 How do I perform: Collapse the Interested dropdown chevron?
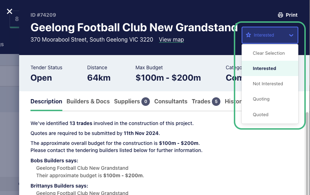tap(291, 35)
